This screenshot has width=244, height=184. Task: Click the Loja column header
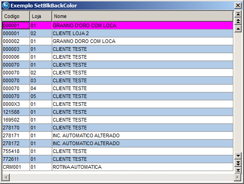pyautogui.click(x=41, y=16)
